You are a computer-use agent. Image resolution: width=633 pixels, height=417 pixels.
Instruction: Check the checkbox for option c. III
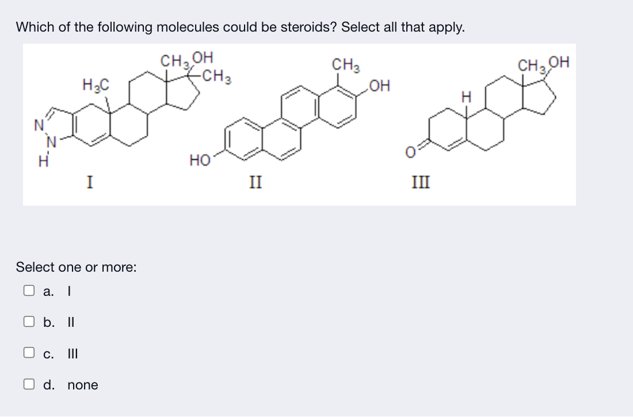pos(28,352)
